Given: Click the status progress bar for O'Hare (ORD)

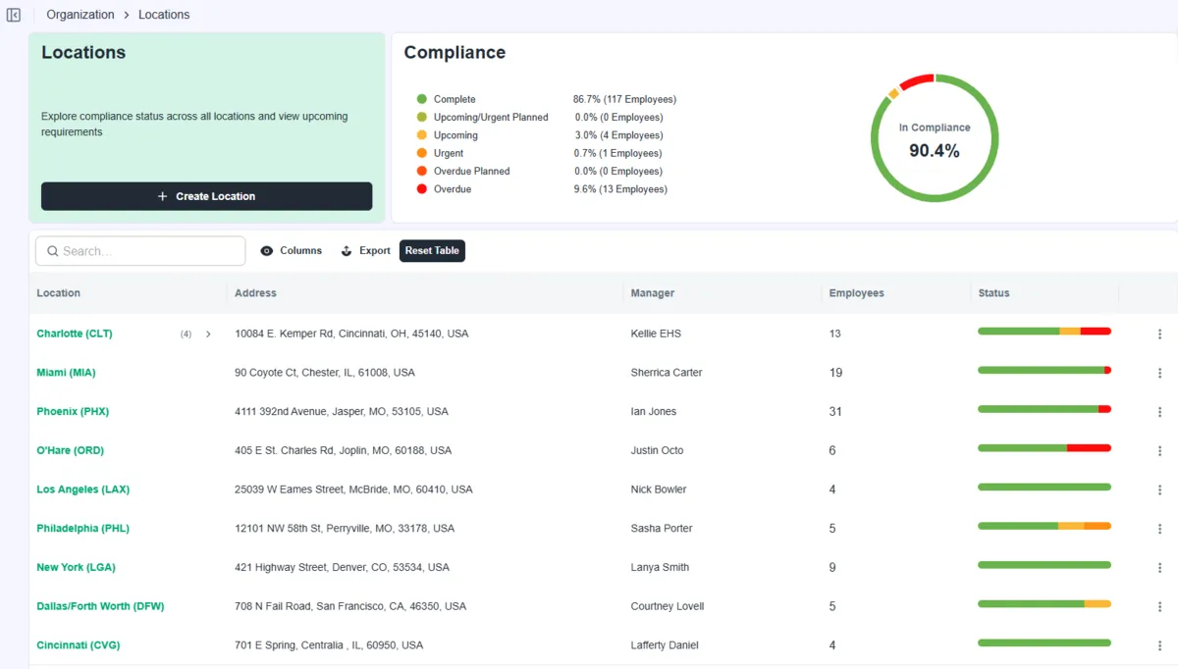Looking at the screenshot, I should tap(1044, 447).
